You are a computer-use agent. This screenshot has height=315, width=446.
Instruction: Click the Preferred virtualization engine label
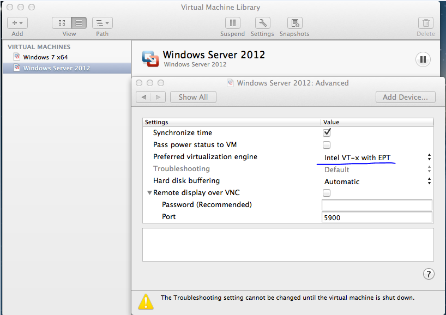(x=205, y=156)
